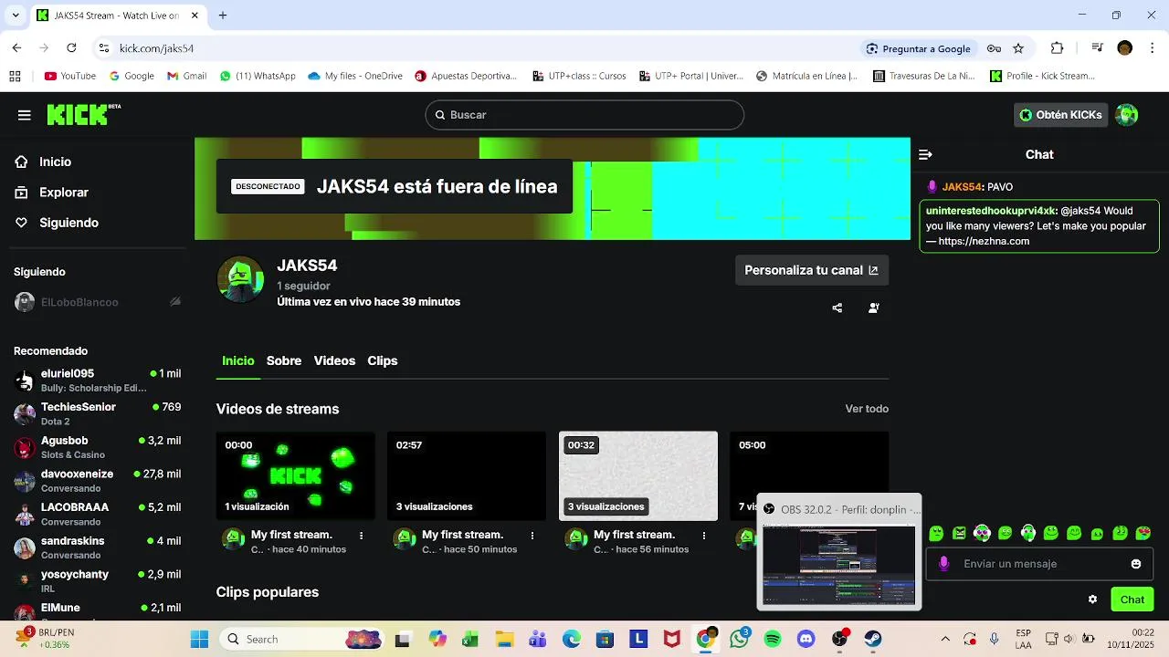This screenshot has width=1169, height=657.
Task: Open the 00:00 stream video thumbnail
Action: pos(296,476)
